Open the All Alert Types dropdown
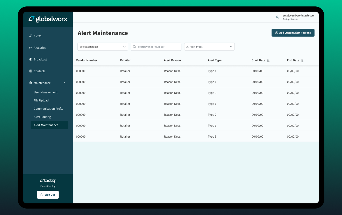The width and height of the screenshot is (342, 215). (209, 47)
